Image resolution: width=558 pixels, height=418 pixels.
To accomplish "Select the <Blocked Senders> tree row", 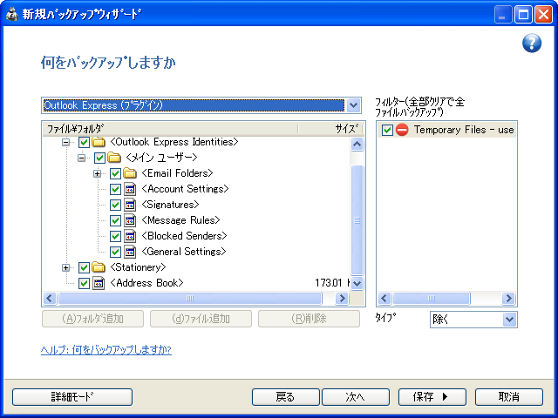I will (184, 236).
